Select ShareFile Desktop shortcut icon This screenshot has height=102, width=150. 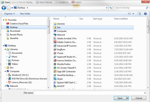tap(55, 75)
